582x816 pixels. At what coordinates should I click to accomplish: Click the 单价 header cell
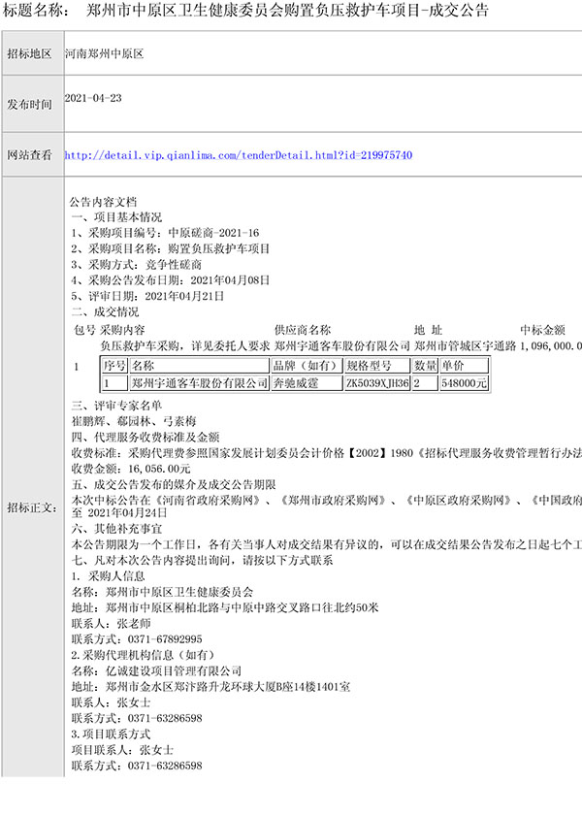(x=464, y=366)
